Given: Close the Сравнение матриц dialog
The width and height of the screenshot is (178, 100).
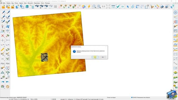Looking at the screenshot, I should click(106, 47).
